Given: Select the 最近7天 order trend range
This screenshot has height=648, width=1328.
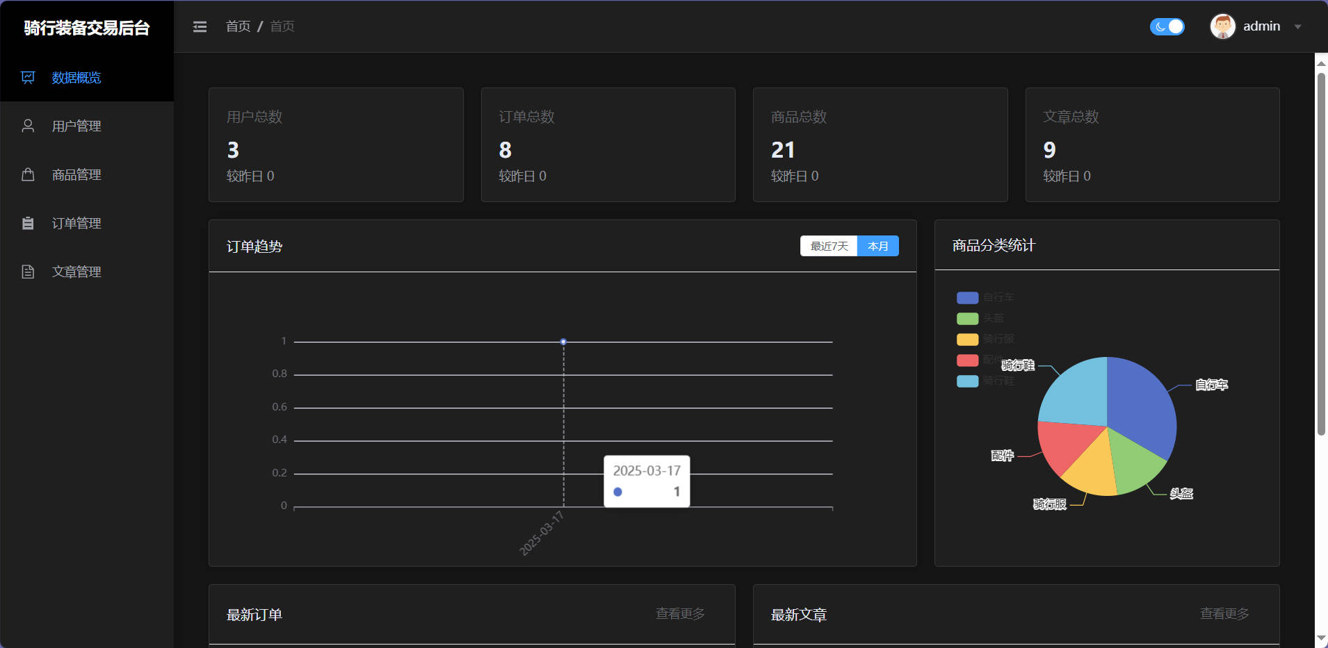Looking at the screenshot, I should tap(829, 246).
